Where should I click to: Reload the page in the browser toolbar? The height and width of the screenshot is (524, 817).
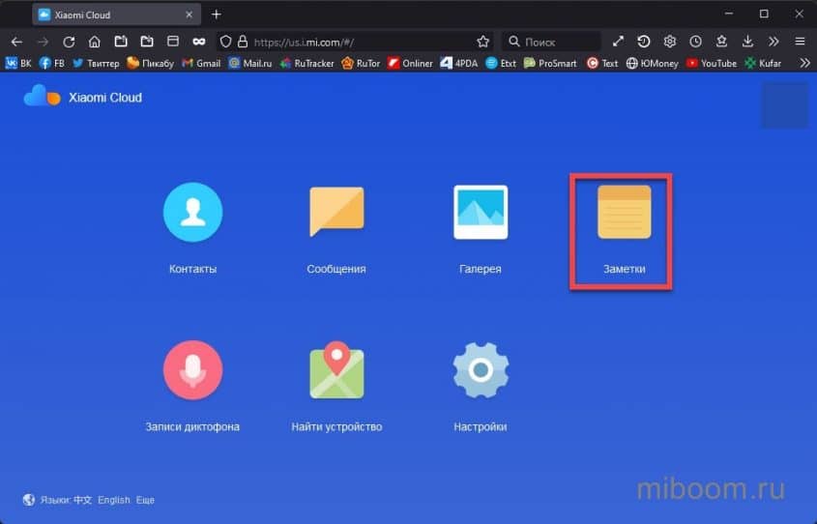coord(69,42)
